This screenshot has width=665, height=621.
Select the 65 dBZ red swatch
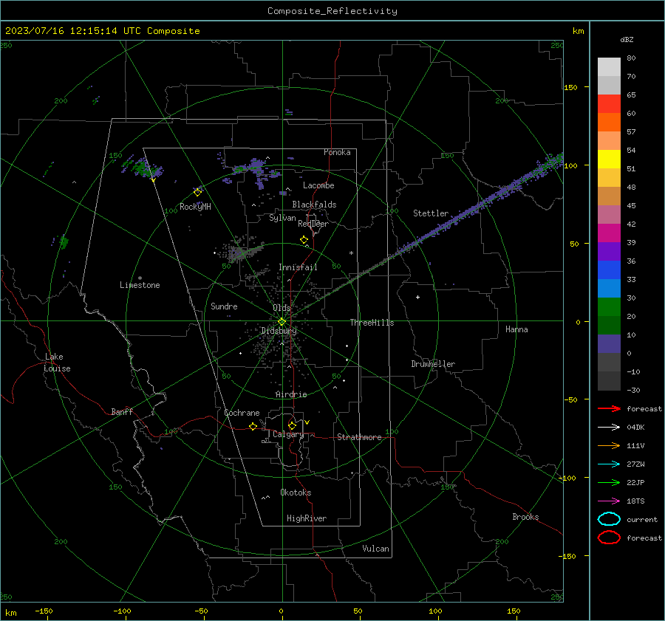tap(609, 103)
